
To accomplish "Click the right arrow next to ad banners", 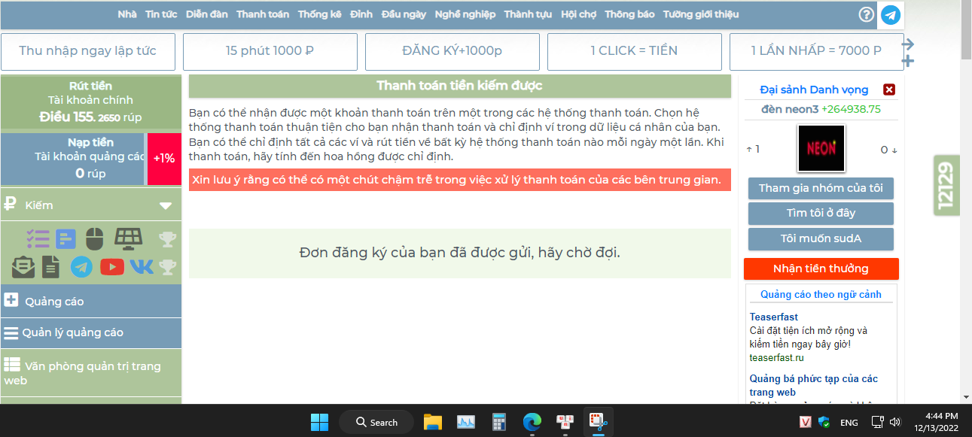I will 908,44.
